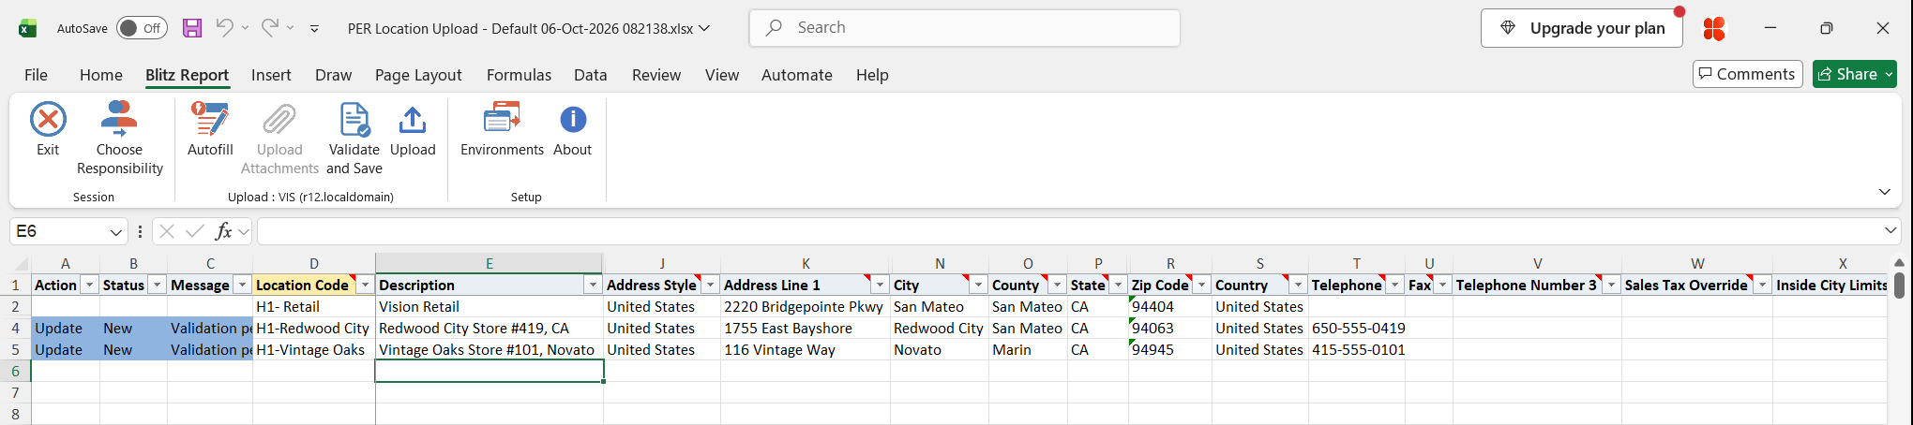Select row 5 header

click(15, 349)
